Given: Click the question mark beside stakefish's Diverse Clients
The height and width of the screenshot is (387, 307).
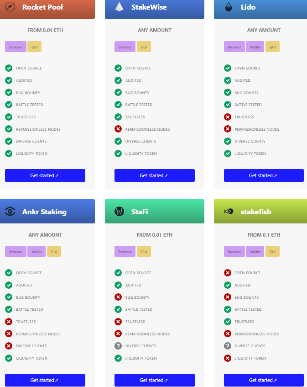Looking at the screenshot, I should (x=227, y=346).
